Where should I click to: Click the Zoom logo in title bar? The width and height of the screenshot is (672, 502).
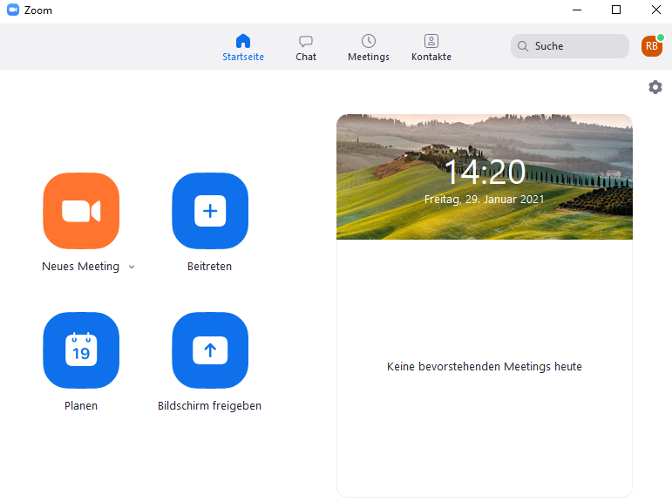click(13, 10)
